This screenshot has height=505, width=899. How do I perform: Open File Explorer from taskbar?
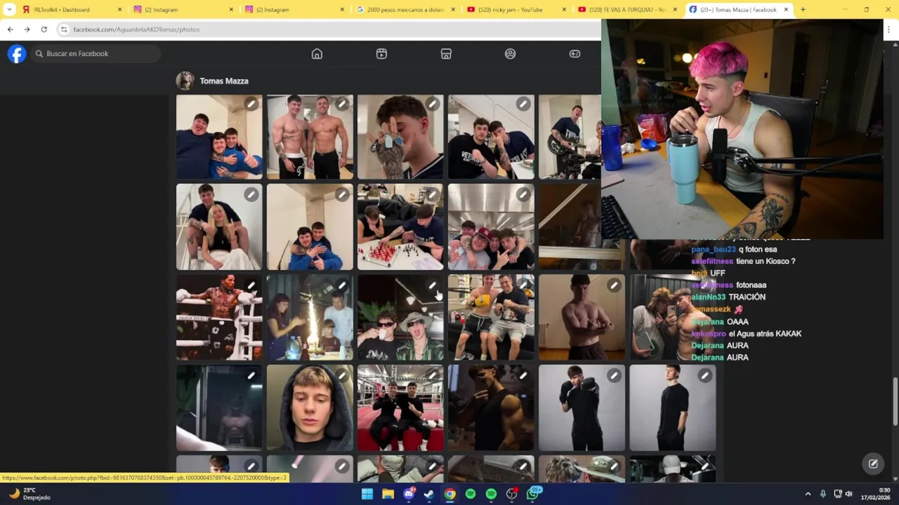click(388, 494)
